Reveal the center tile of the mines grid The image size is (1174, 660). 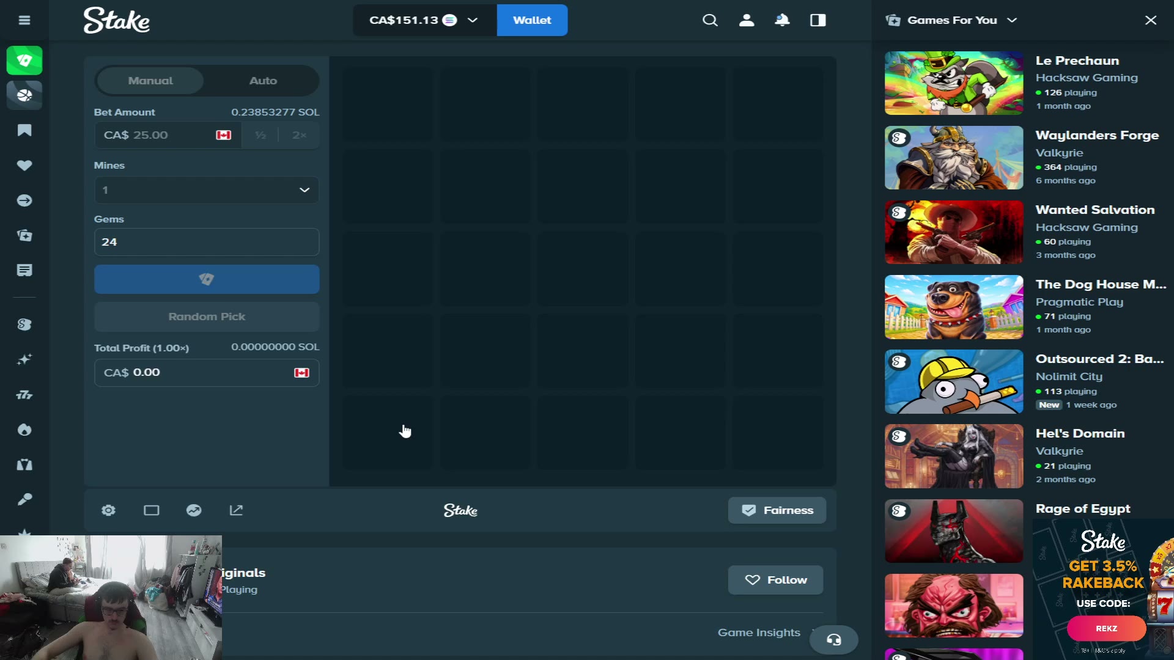pyautogui.click(x=583, y=268)
